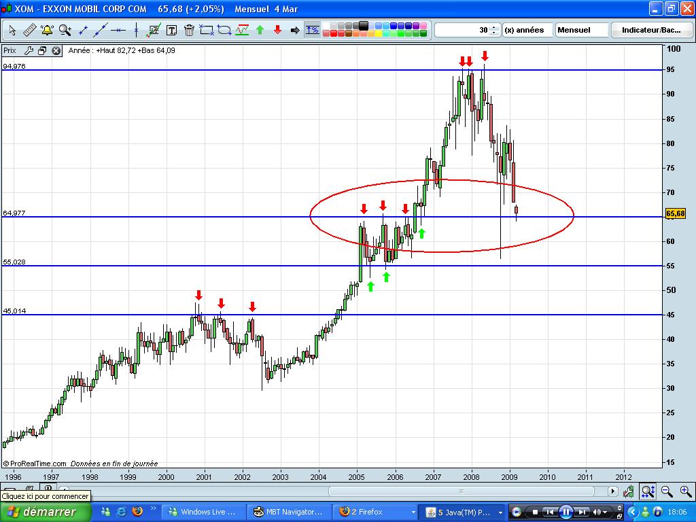Select the horizontal line drawing tool
696x522 pixels.
pos(118,30)
